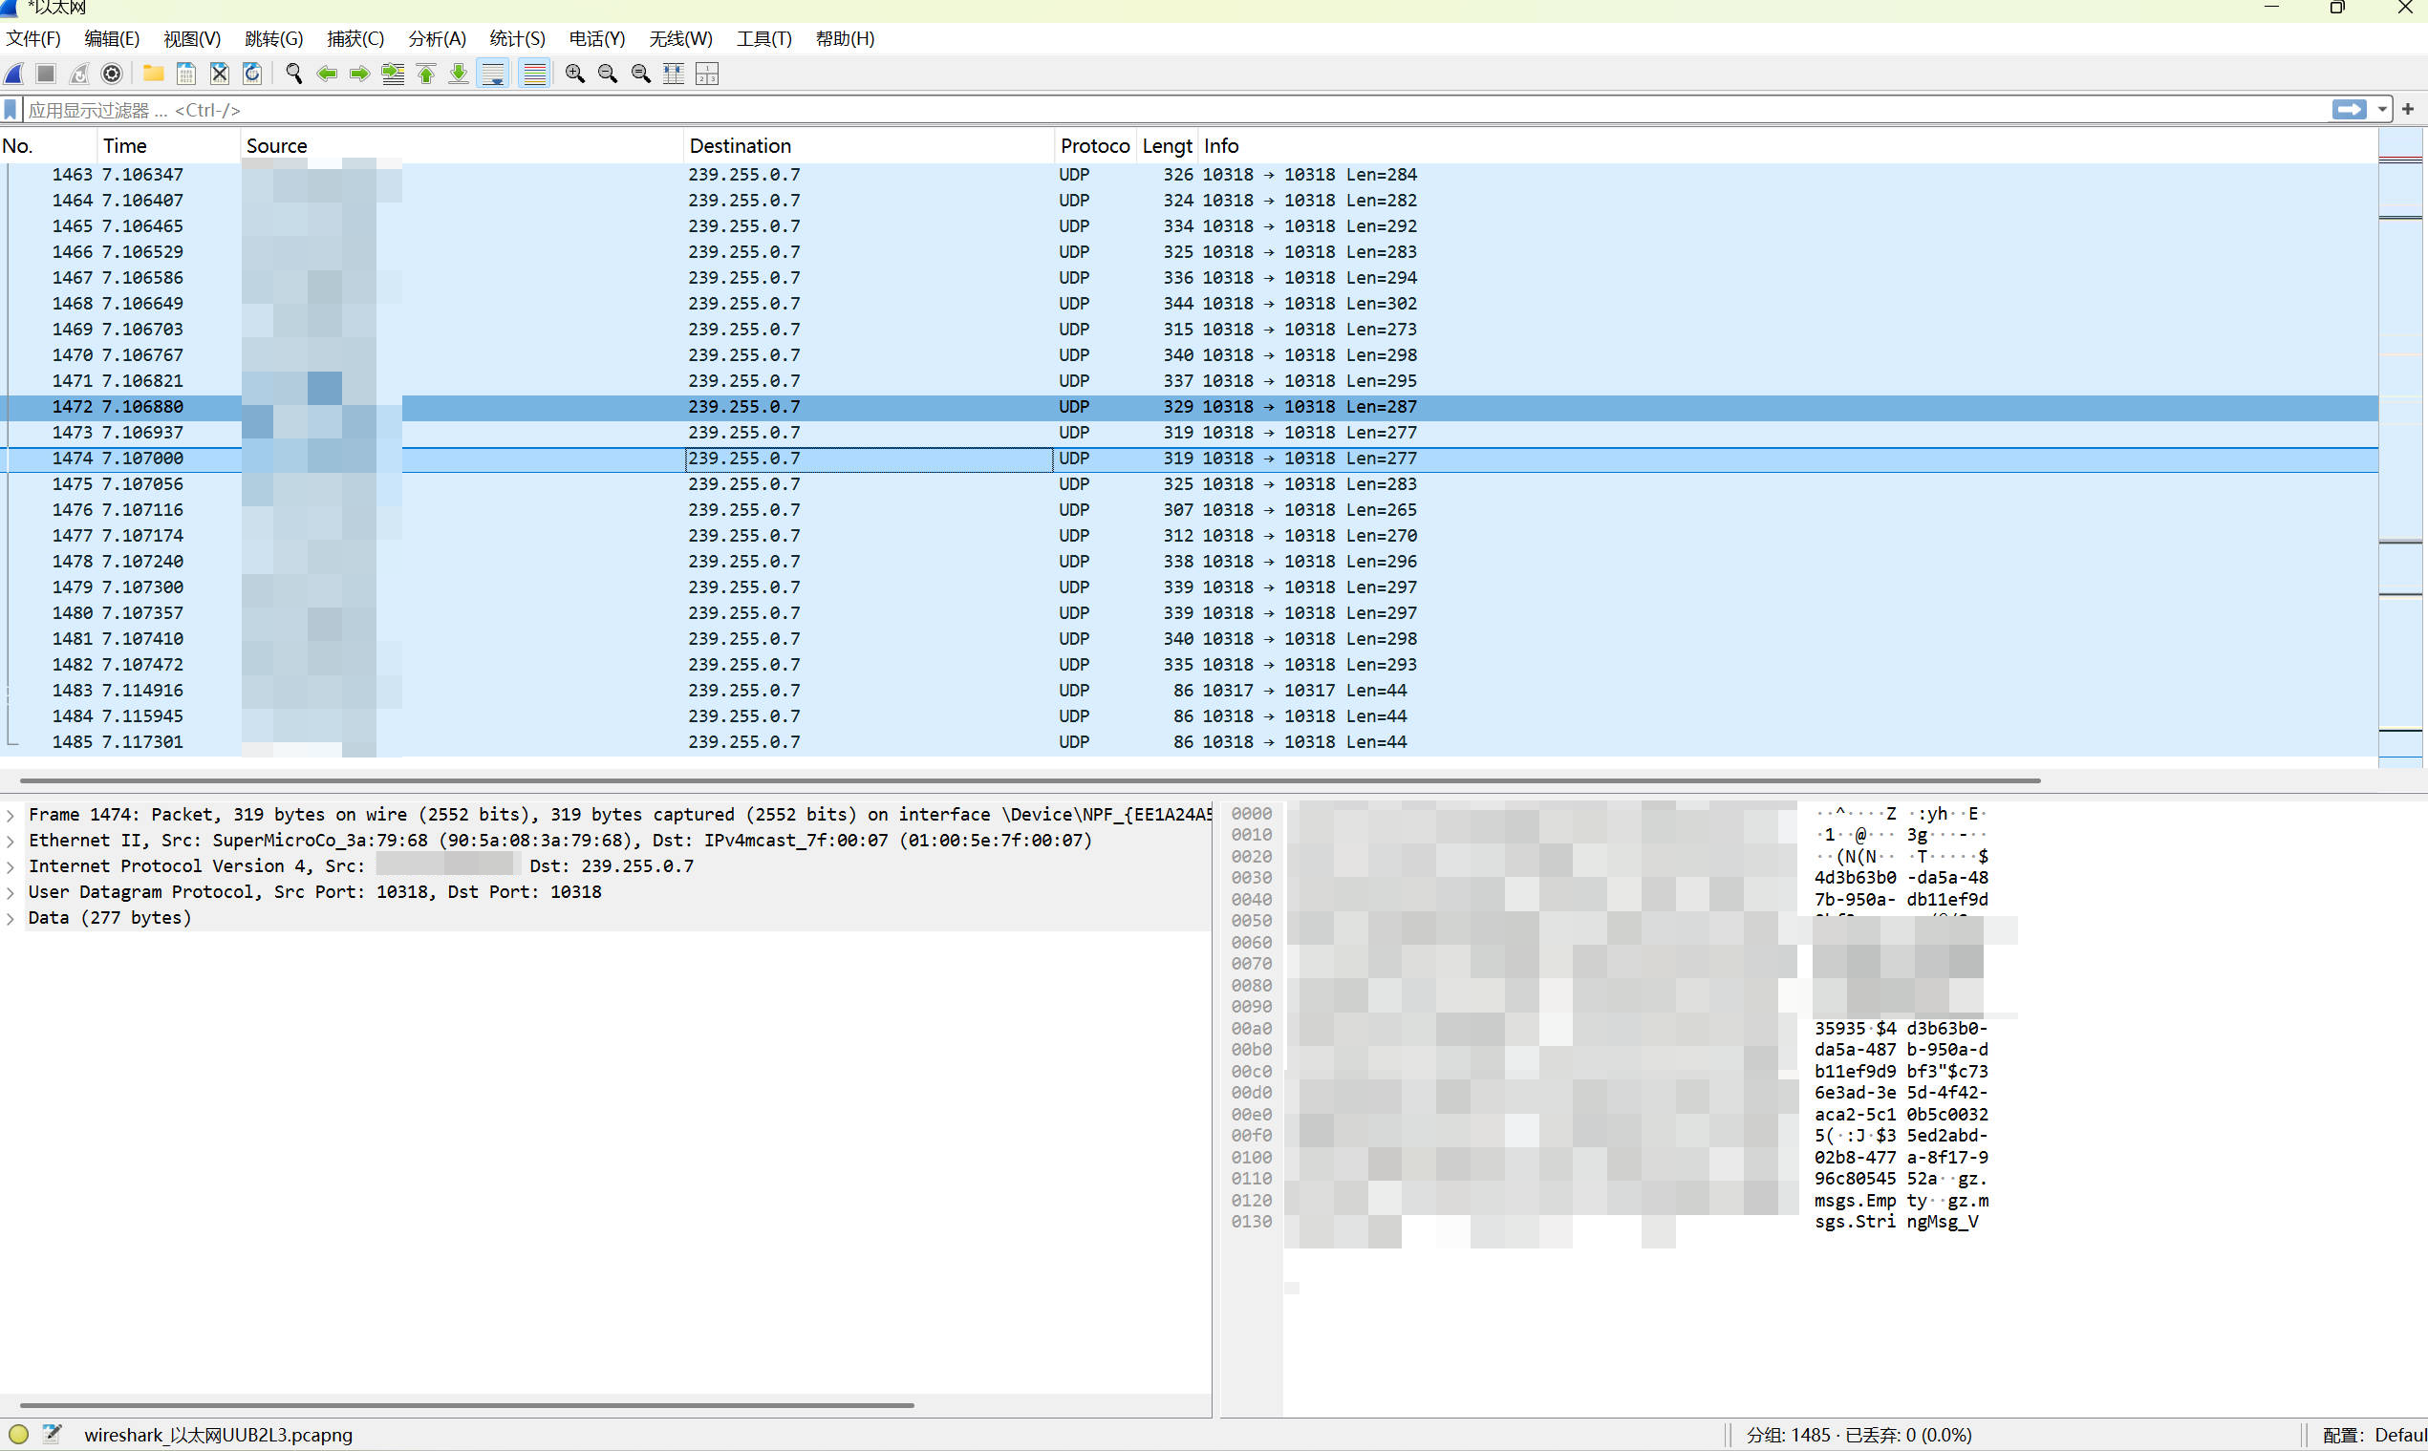This screenshot has height=1451, width=2428.
Task: Click the display filter input field
Action: [1173, 110]
